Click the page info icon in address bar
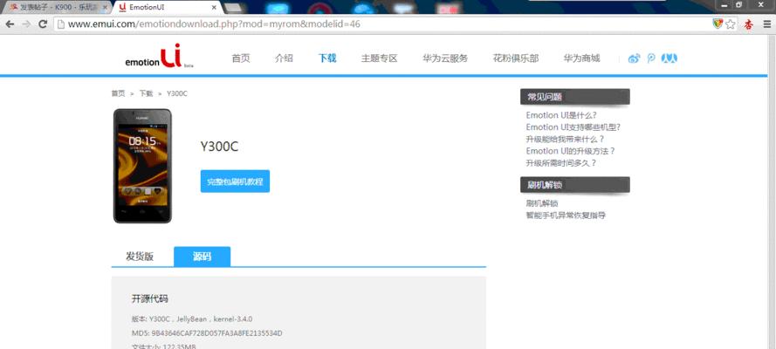This screenshot has height=349, width=776. (x=61, y=24)
